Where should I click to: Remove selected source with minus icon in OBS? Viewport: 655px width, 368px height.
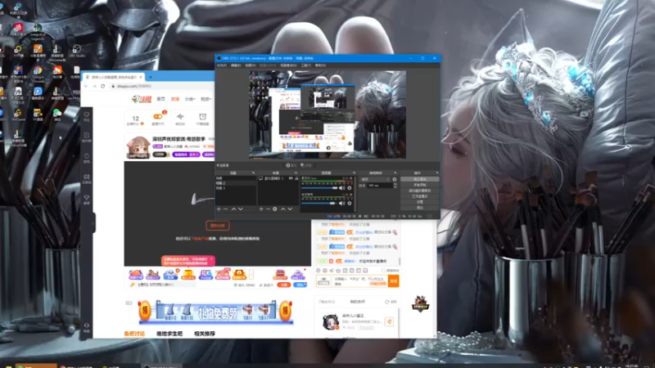[268, 209]
